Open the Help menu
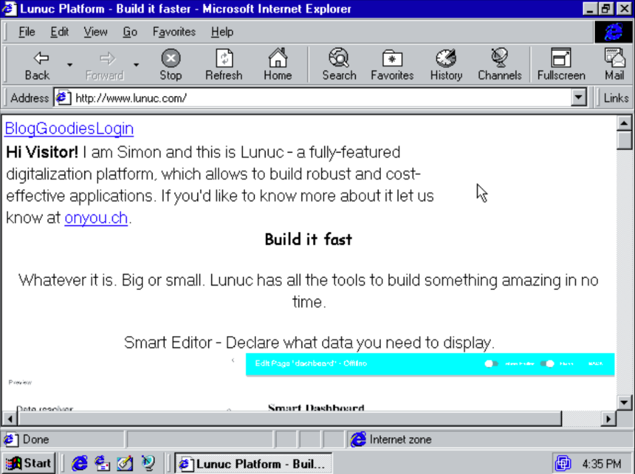The height and width of the screenshot is (474, 635). tap(222, 32)
